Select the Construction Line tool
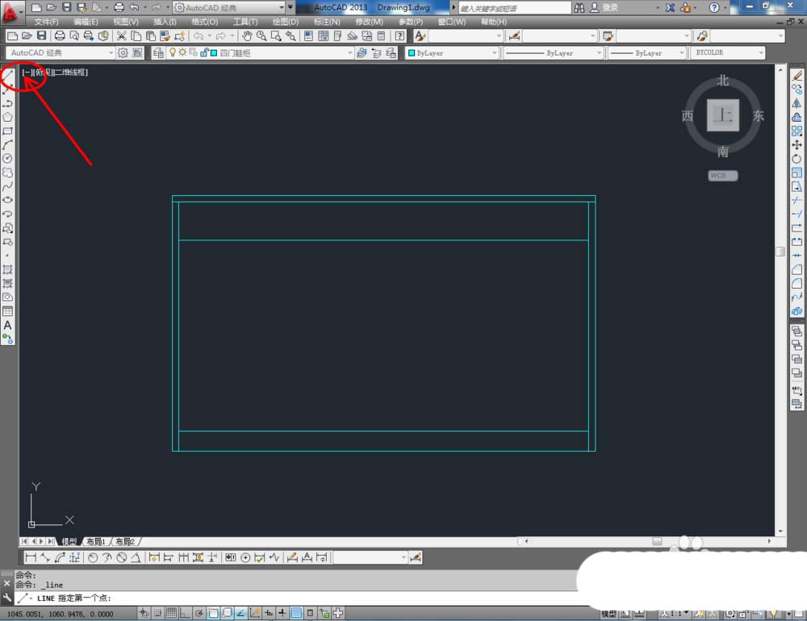 click(x=7, y=90)
